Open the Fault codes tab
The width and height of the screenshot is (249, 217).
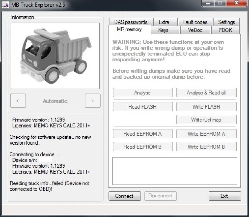195,22
